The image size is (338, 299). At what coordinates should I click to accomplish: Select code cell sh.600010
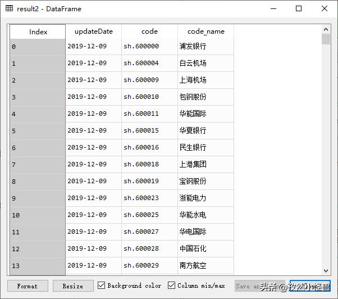[149, 97]
